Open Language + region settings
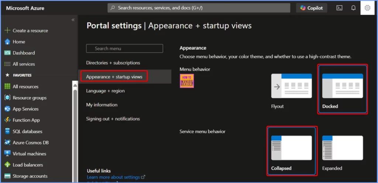 click(x=105, y=91)
